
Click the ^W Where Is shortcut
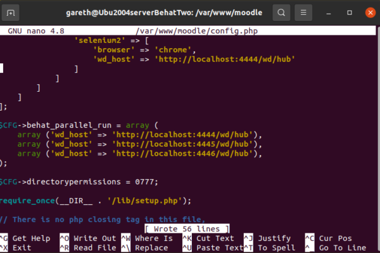(147, 238)
